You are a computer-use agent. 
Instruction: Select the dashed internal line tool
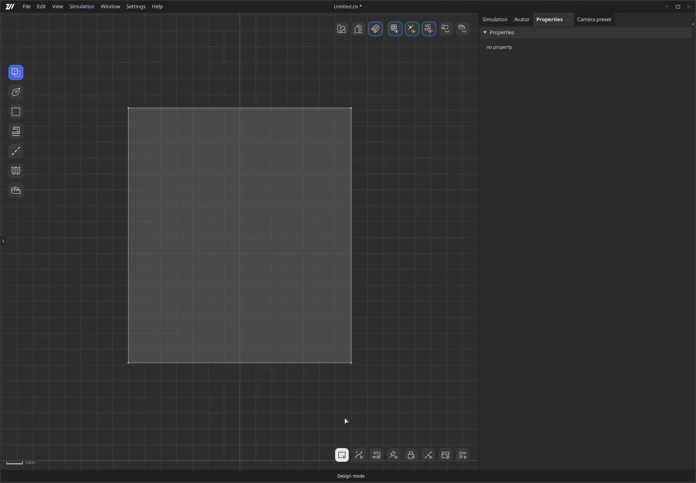16,151
